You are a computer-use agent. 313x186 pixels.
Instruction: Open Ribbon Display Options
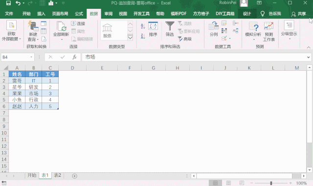coord(259,3)
